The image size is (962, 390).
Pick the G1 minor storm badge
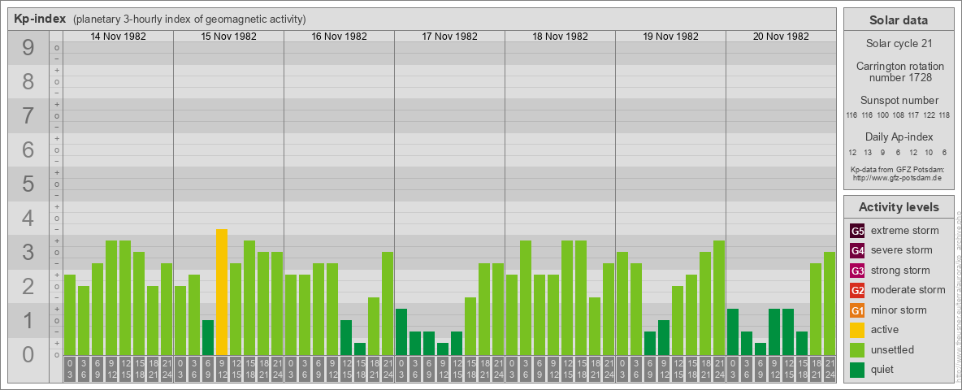[857, 310]
